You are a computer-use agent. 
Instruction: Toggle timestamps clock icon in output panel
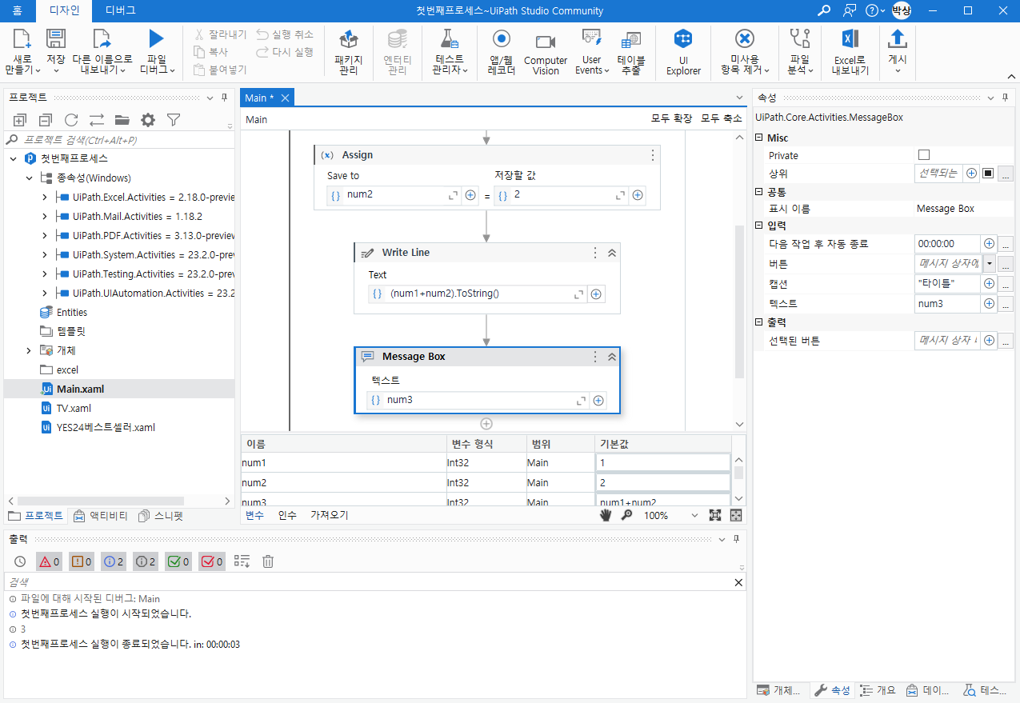pos(20,561)
